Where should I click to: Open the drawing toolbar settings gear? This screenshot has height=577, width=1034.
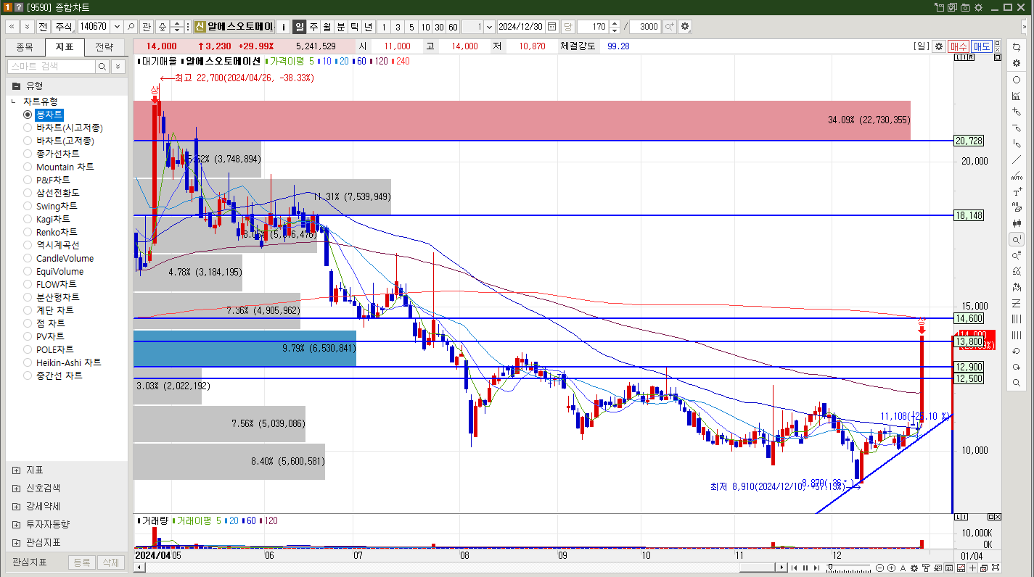point(1017,63)
